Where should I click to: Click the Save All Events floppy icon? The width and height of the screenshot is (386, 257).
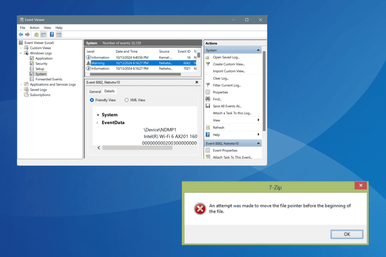208,106
